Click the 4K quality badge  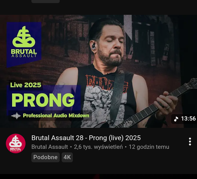click(67, 157)
